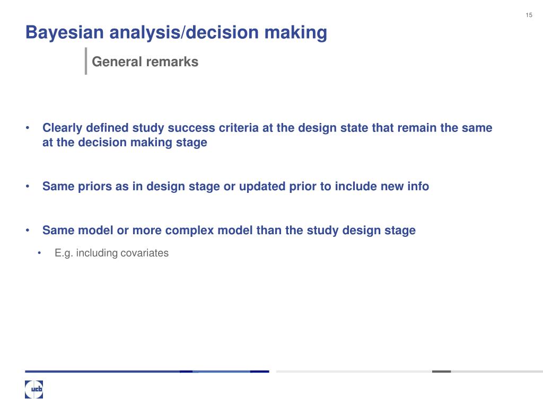This screenshot has width=543, height=407.
Task: Select the Same model or more complex model text
Action: coord(229,230)
